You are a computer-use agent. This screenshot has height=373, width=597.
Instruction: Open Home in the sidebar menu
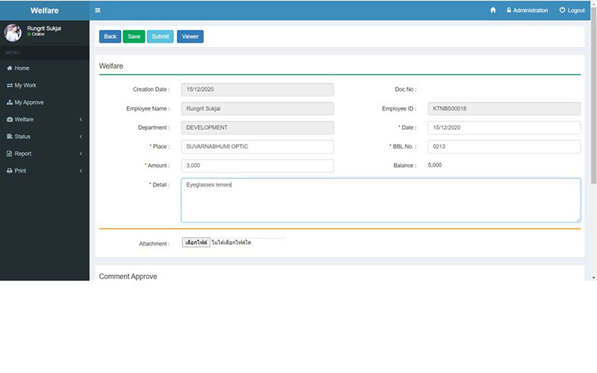pos(45,68)
